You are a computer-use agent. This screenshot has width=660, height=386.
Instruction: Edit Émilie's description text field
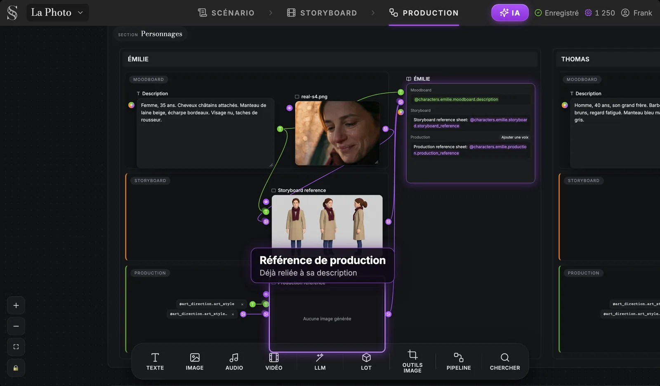point(205,134)
